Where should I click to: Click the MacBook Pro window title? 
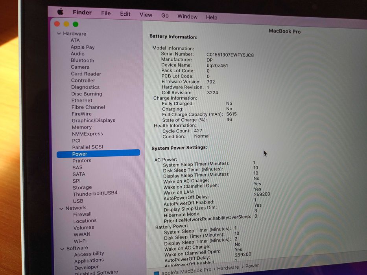pyautogui.click(x=284, y=31)
